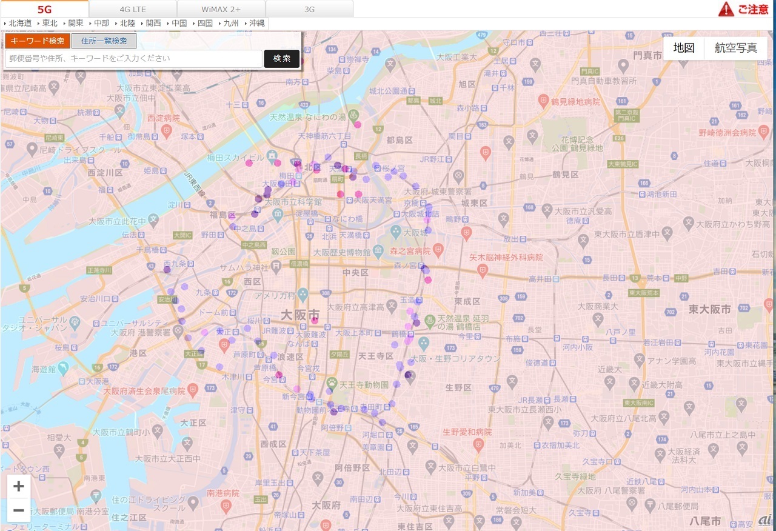Select the 住所一覧検索 address list search
The height and width of the screenshot is (531, 776).
(x=104, y=41)
